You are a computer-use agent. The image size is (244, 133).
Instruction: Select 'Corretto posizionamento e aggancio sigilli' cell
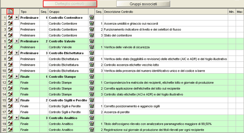click(x=166, y=106)
